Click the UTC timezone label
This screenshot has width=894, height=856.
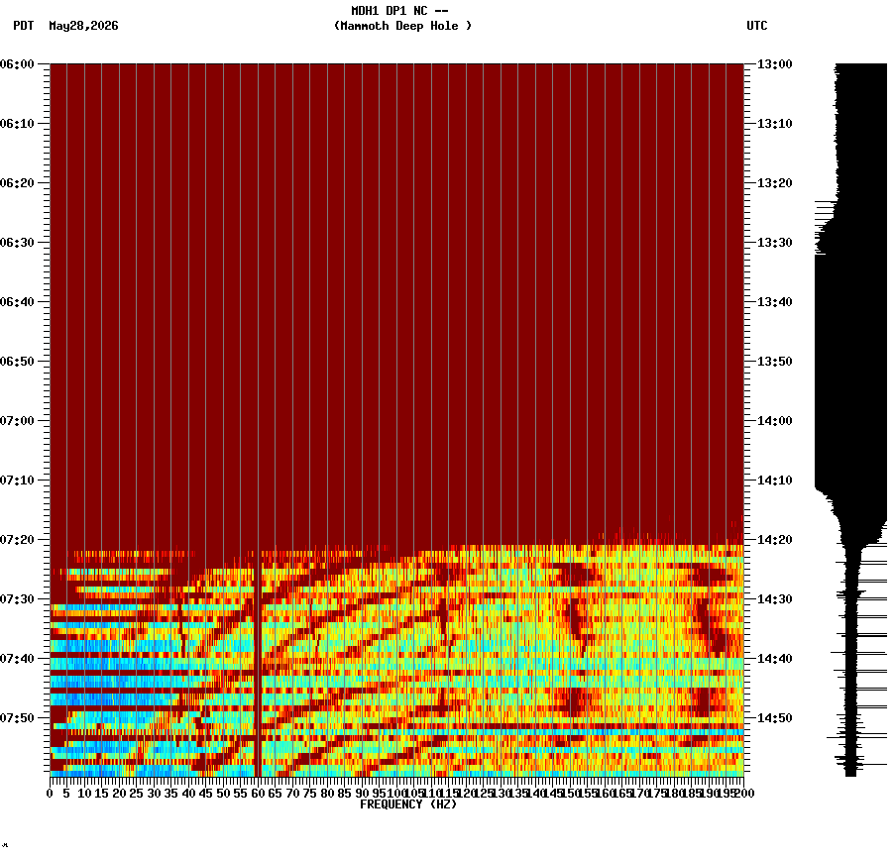tap(757, 26)
